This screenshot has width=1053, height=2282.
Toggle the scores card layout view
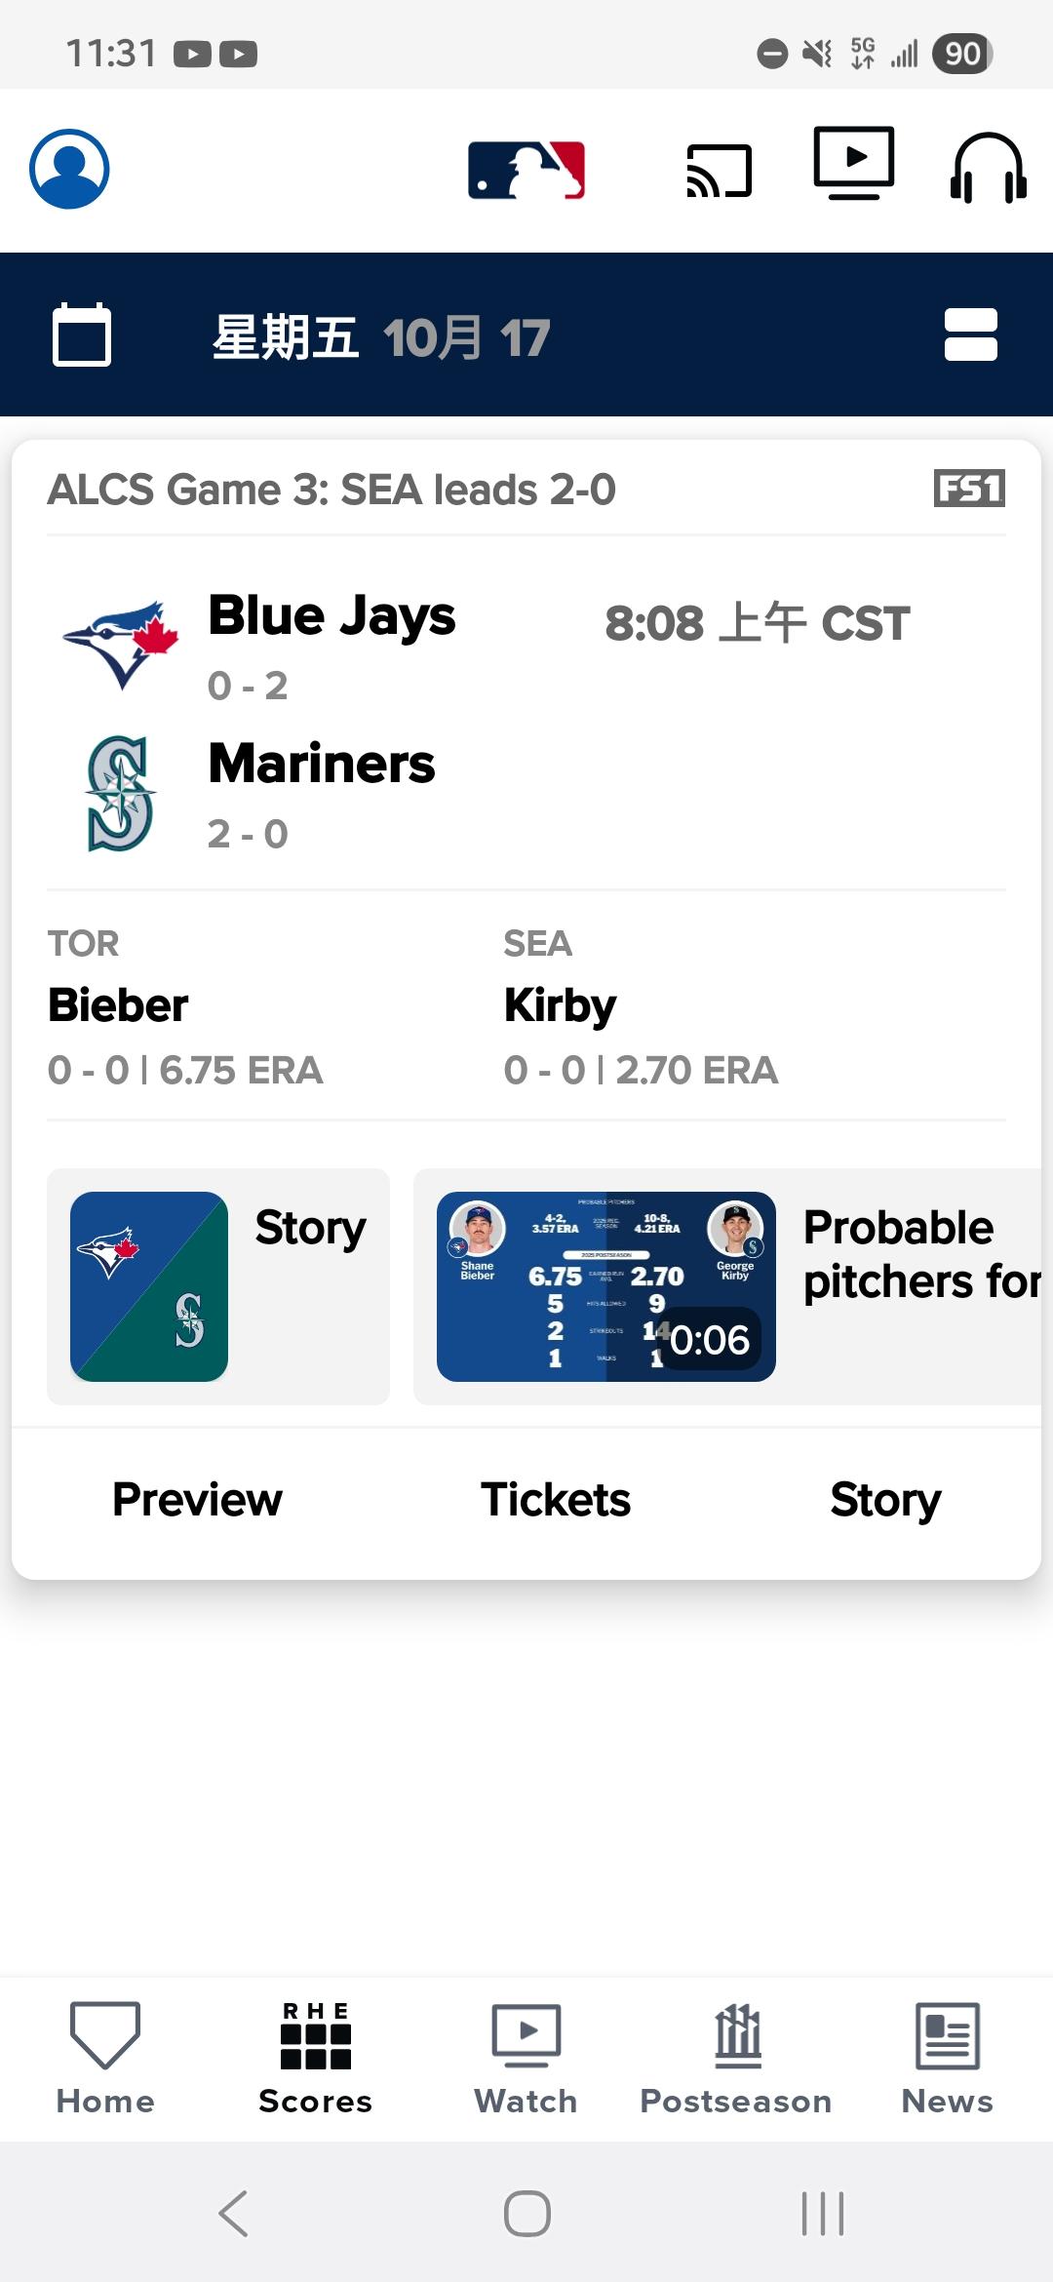click(970, 335)
